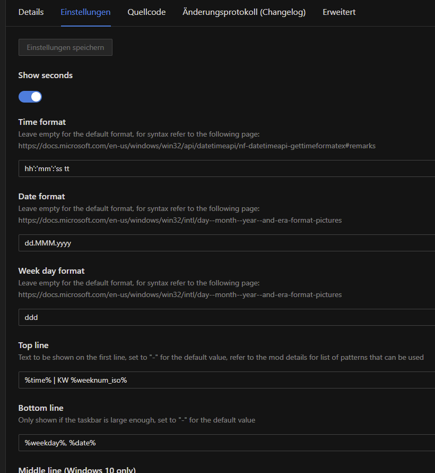Focus the Time format input field
This screenshot has height=473, width=435.
tap(227, 168)
